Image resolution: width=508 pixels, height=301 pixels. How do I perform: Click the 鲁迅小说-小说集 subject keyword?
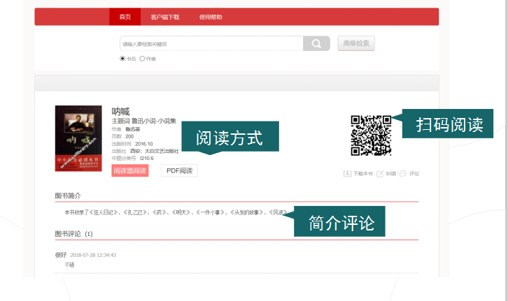point(154,121)
